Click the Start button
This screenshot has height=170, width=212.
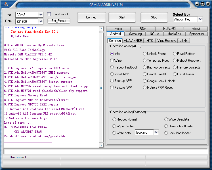pyautogui.click(x=122, y=17)
